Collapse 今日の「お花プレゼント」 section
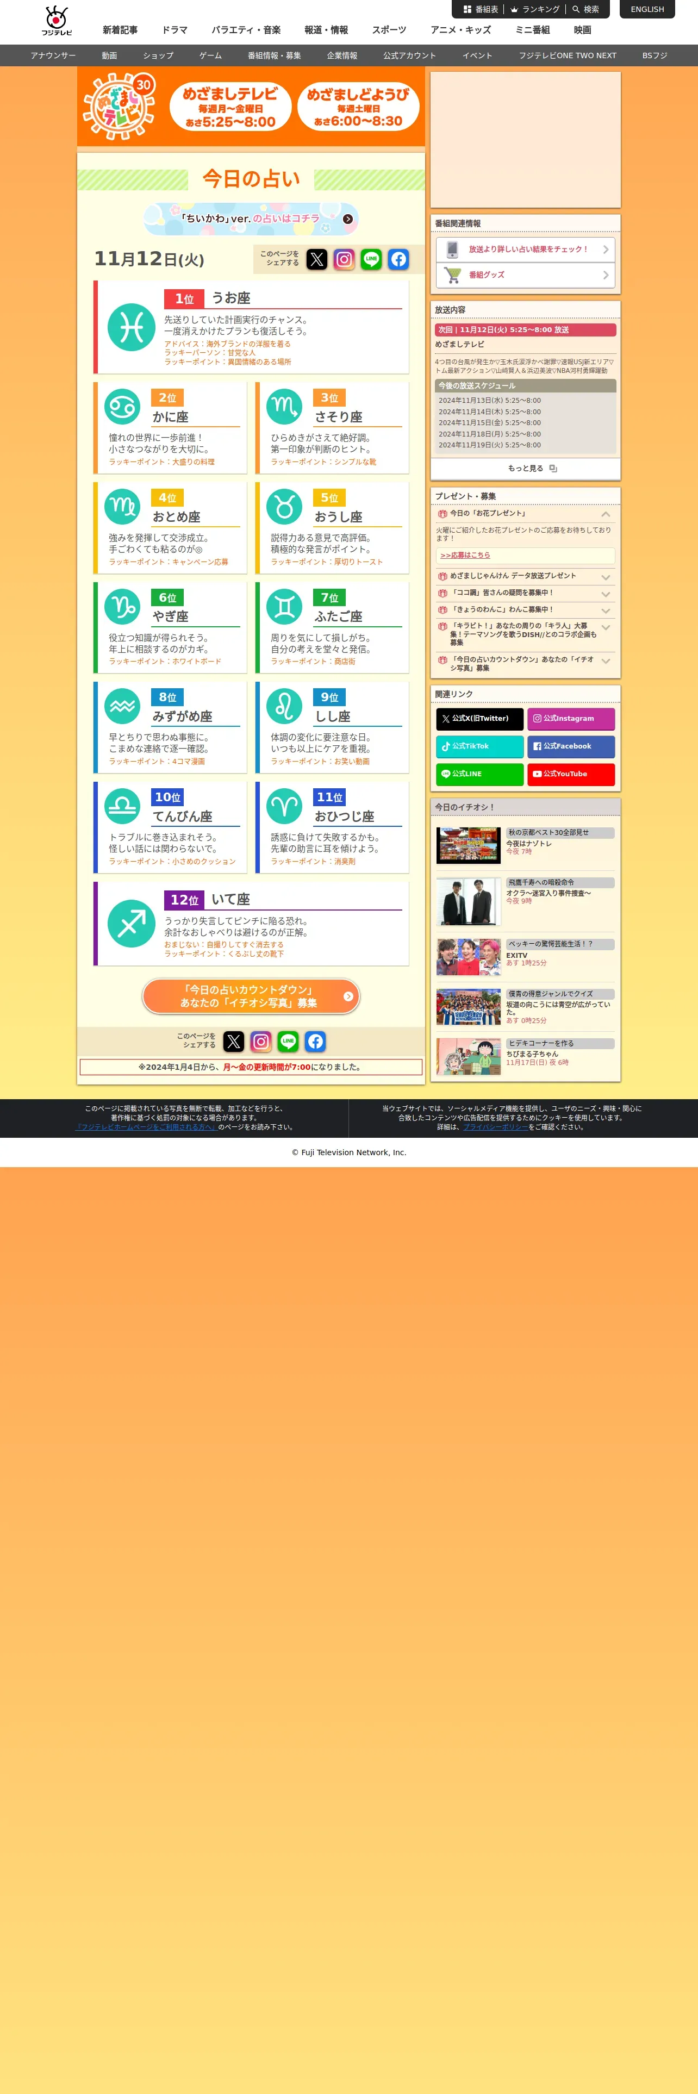Viewport: 698px width, 2094px height. point(606,514)
